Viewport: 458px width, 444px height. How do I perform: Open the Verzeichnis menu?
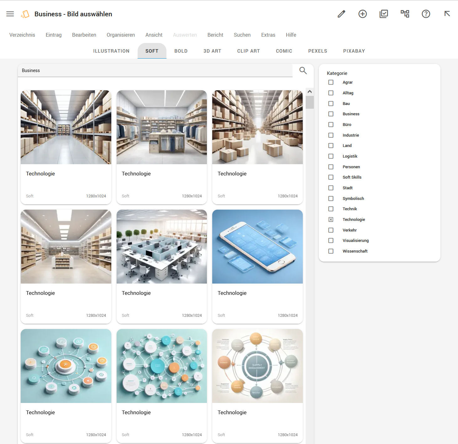[22, 35]
